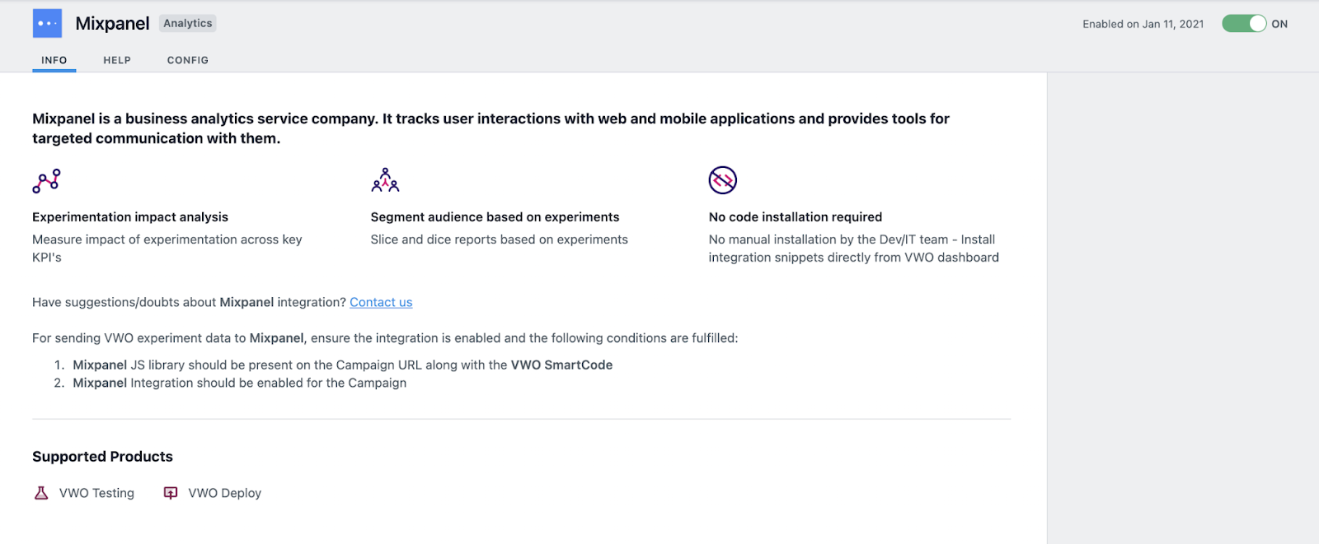Click the For sending VWO experiment data sentence
The width and height of the screenshot is (1319, 544).
point(385,338)
